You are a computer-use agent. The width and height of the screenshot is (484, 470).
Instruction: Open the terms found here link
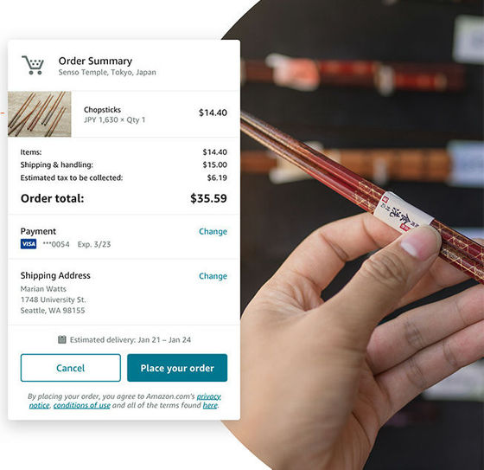pos(210,405)
